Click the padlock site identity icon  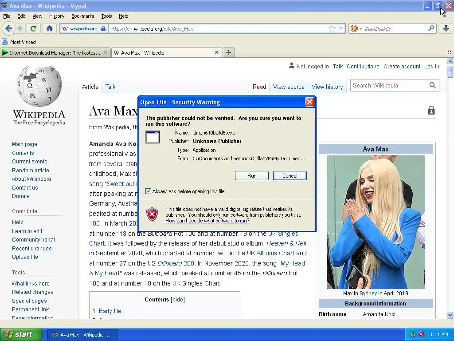(103, 29)
